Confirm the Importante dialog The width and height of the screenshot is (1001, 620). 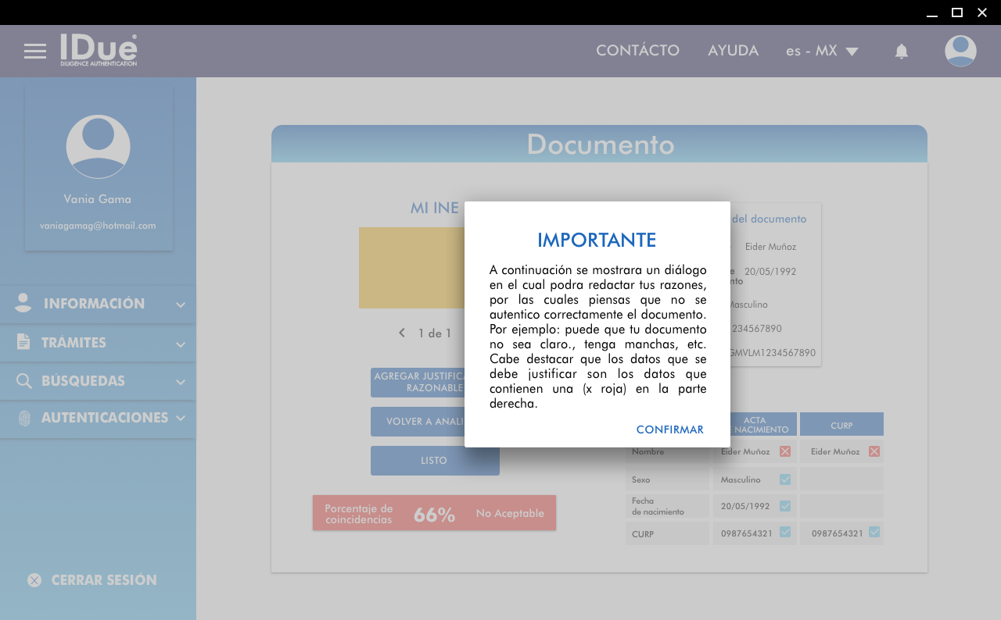pos(669,429)
